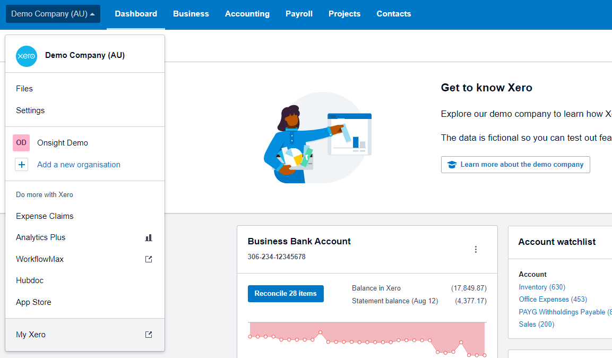The width and height of the screenshot is (612, 358).
Task: Click the plus icon to add organisation
Action: 21,165
